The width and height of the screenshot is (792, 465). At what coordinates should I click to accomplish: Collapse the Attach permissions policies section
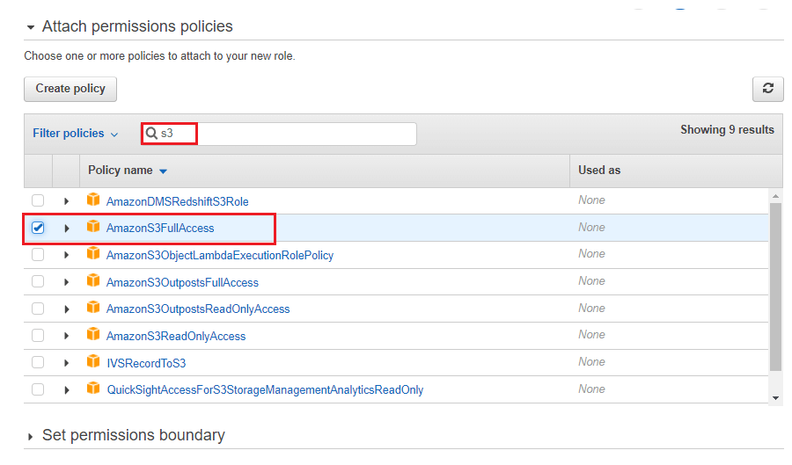coord(31,27)
